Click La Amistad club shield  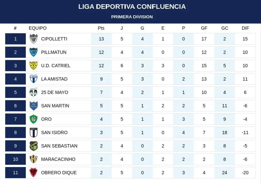pyautogui.click(x=33, y=79)
